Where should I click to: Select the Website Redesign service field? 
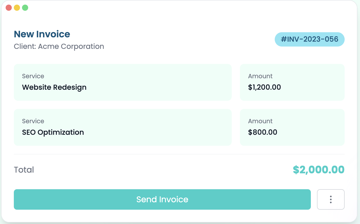54,87
